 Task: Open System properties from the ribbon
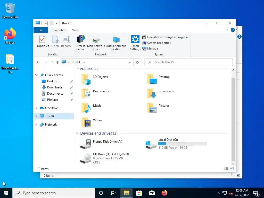pyautogui.click(x=156, y=43)
